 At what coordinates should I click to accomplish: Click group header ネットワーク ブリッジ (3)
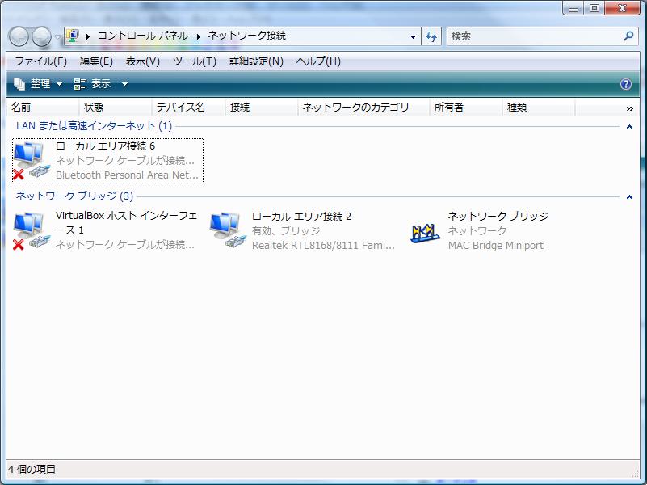coord(74,196)
